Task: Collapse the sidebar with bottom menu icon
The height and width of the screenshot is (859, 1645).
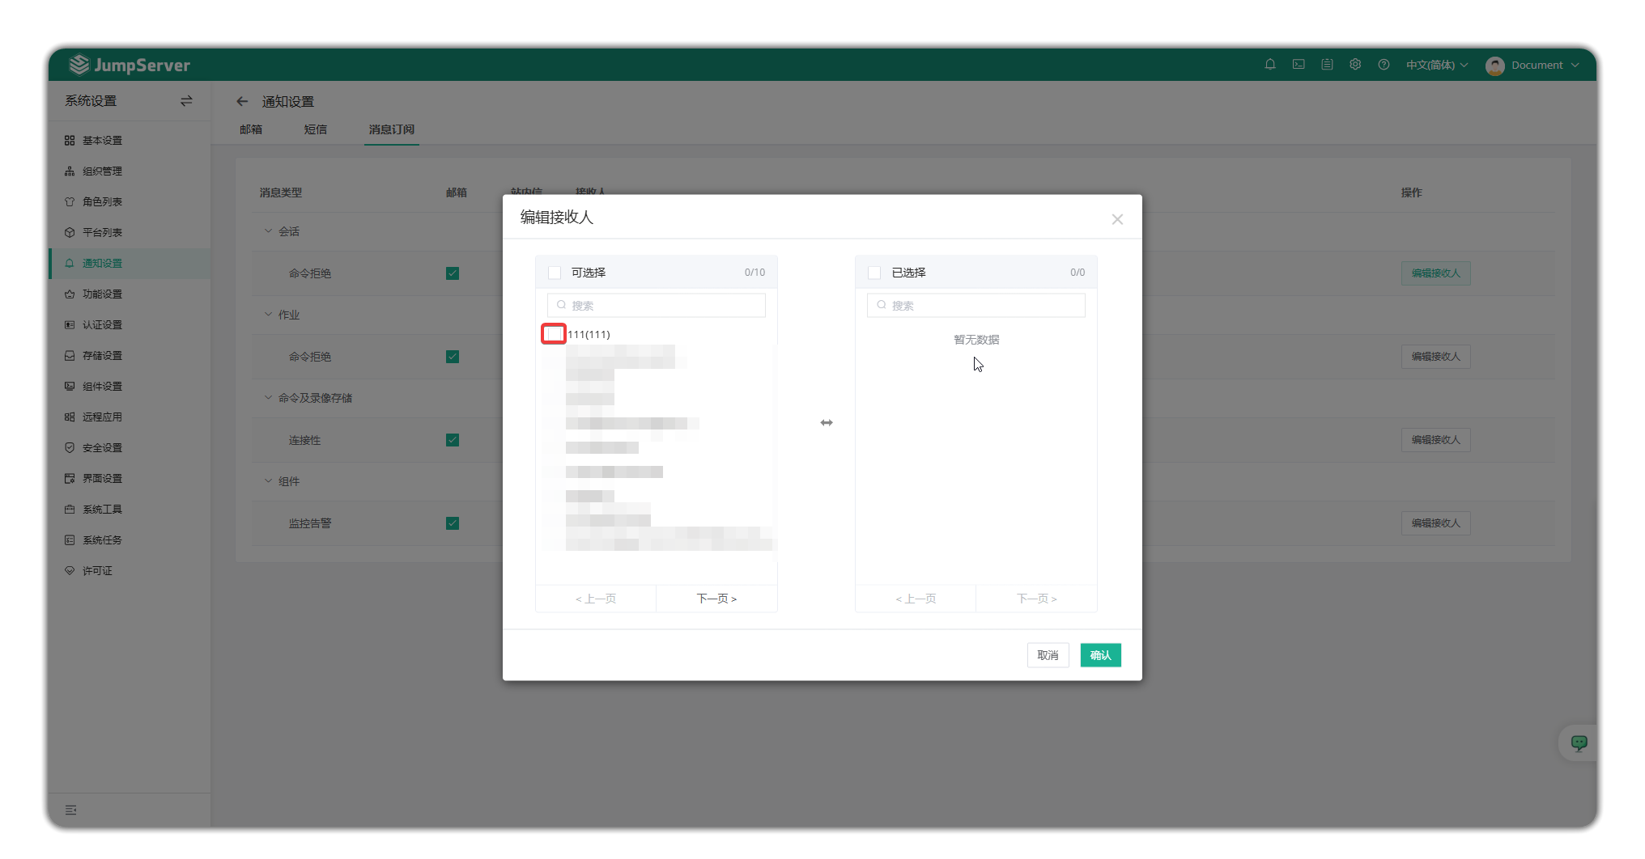Action: pos(71,810)
